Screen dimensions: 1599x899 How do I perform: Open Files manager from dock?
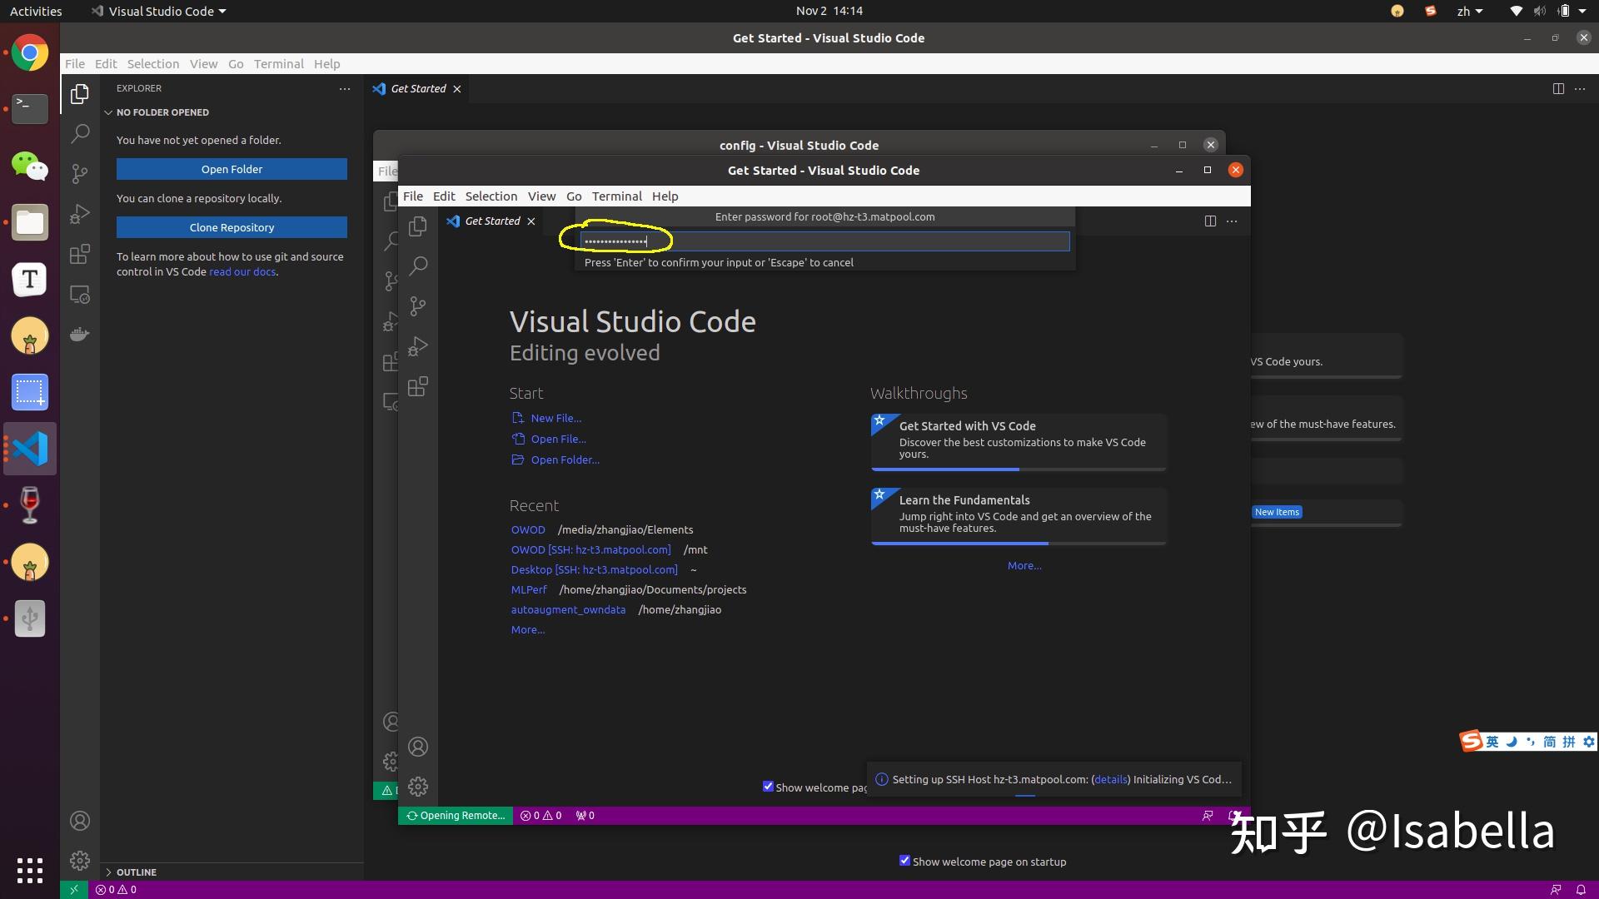tap(30, 222)
